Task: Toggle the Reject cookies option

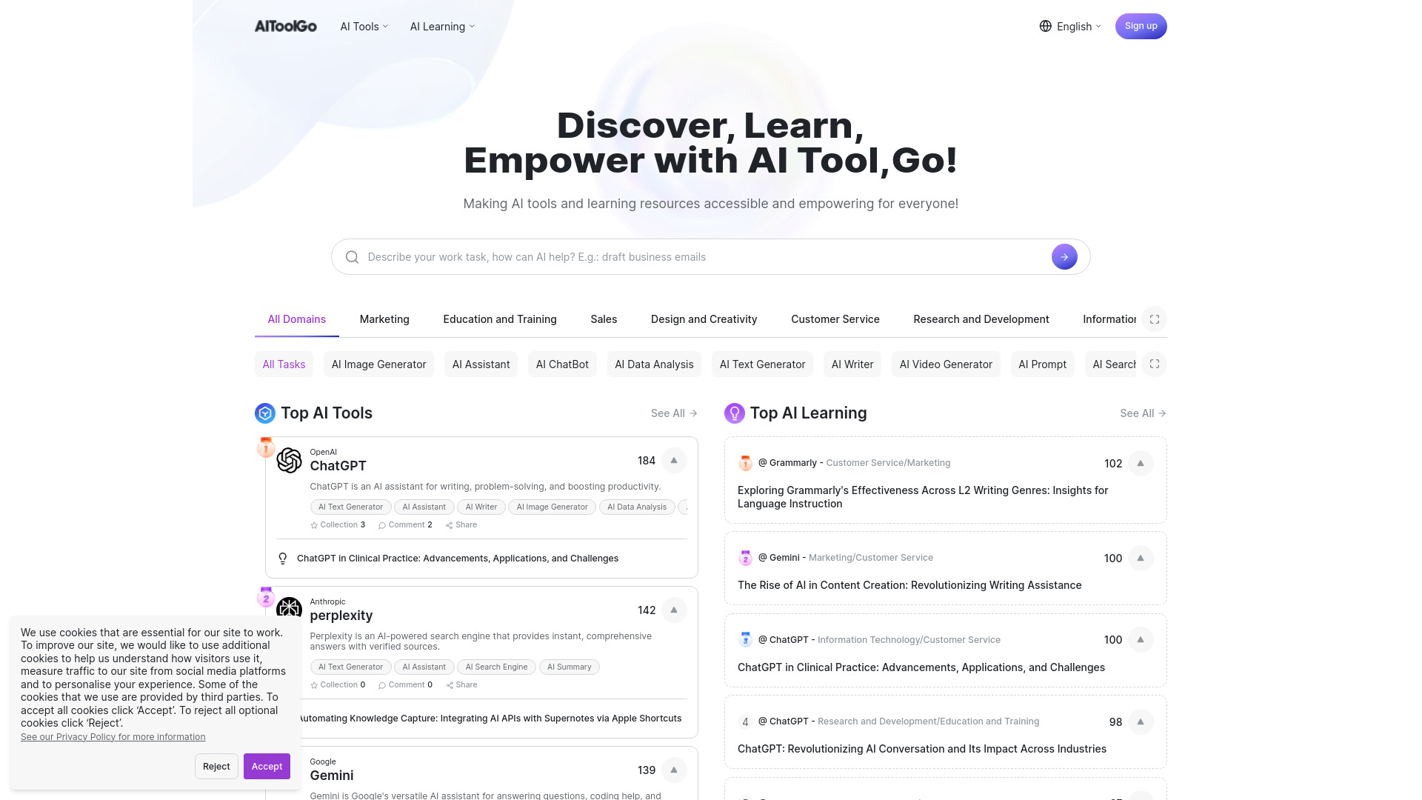Action: tap(216, 766)
